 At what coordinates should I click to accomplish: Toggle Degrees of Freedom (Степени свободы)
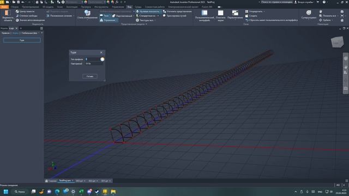(26, 16)
